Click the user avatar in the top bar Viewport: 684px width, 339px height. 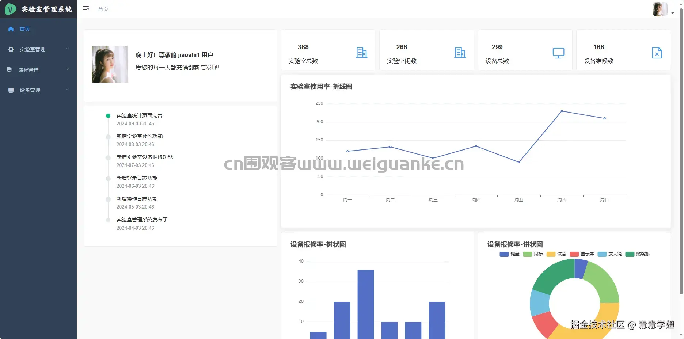[660, 9]
